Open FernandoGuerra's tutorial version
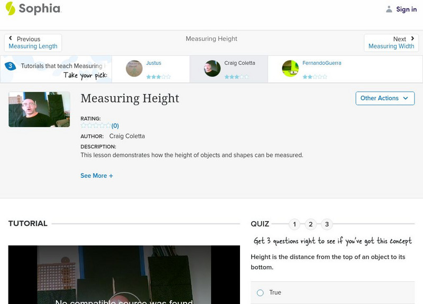This screenshot has height=304, width=423. [322, 63]
